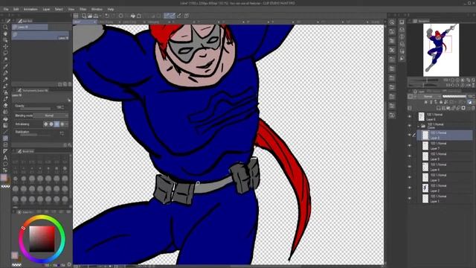Image resolution: width=476 pixels, height=268 pixels.
Task: Open the tool property Blending mode dropdown
Action: tap(51, 116)
